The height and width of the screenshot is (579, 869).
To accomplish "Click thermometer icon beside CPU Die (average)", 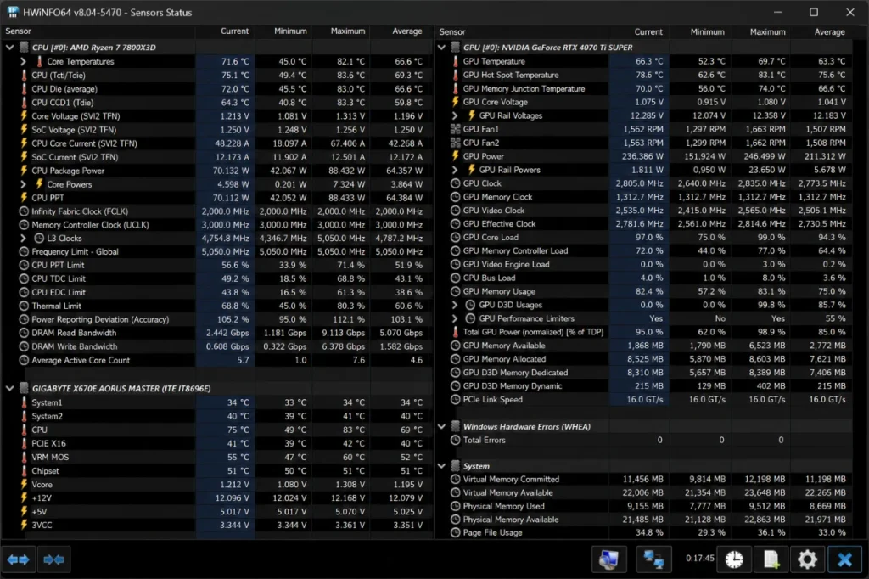I will coord(24,89).
